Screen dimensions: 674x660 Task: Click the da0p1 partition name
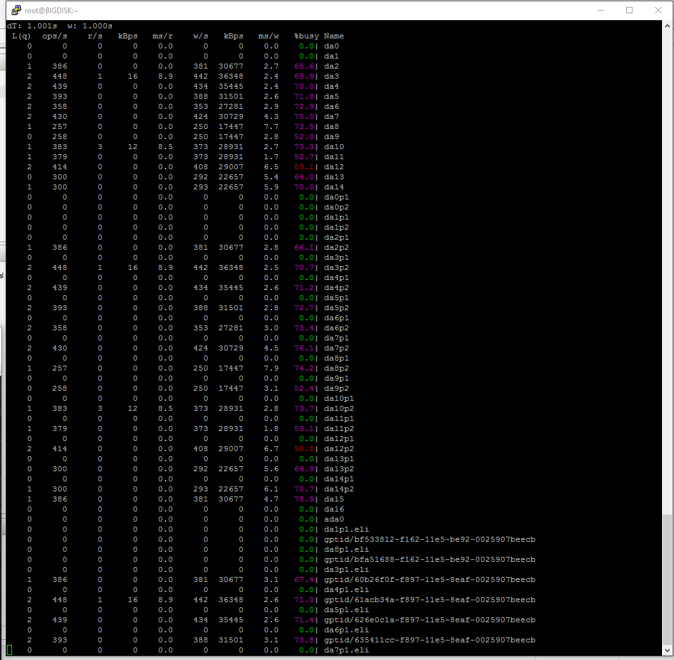click(x=337, y=197)
